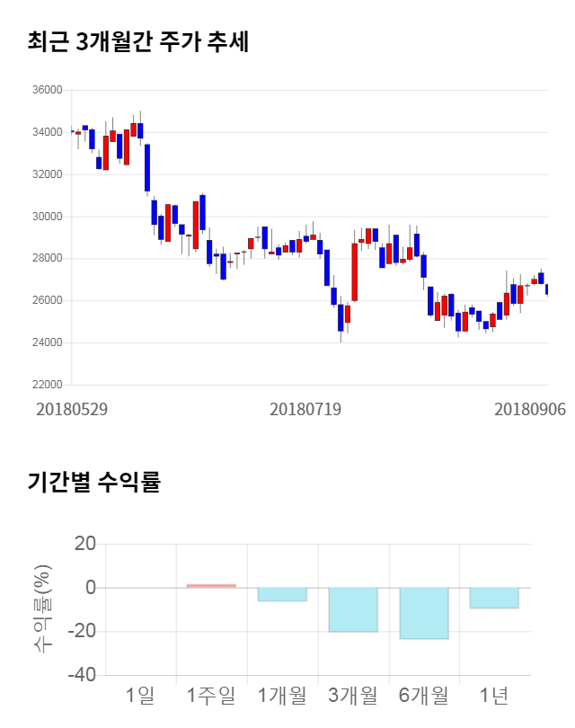Click the 36000 price axis label
The width and height of the screenshot is (575, 728).
46,90
